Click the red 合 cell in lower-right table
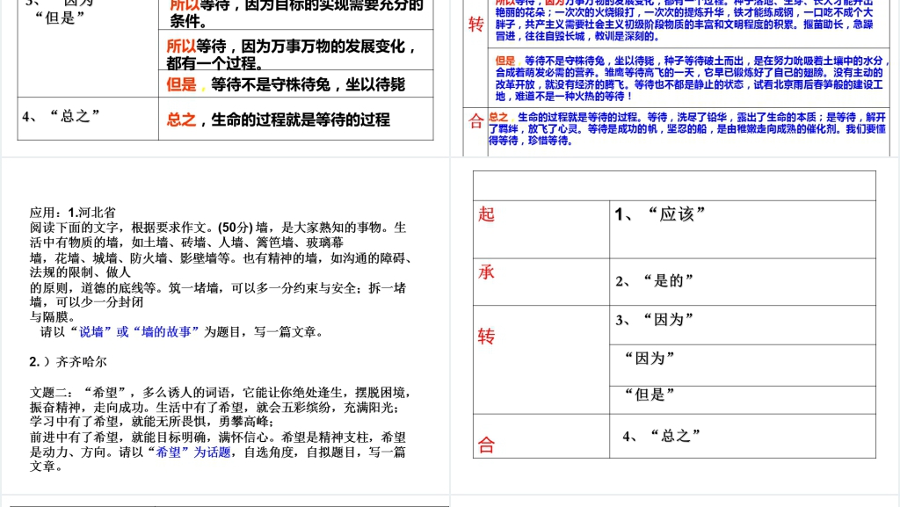Screen dimensions: 900x507 486,445
